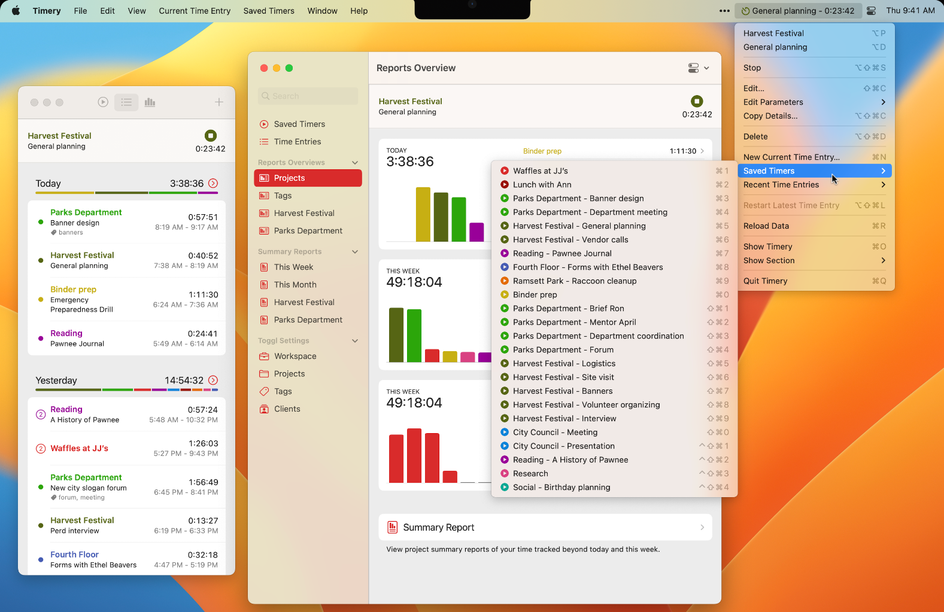Stop the Harvest Festival timer in Reports Overview
Viewport: 944px width, 612px height.
(697, 101)
